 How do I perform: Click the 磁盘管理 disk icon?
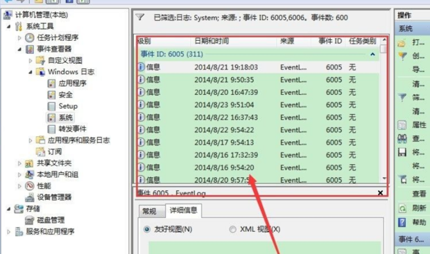[29, 220]
